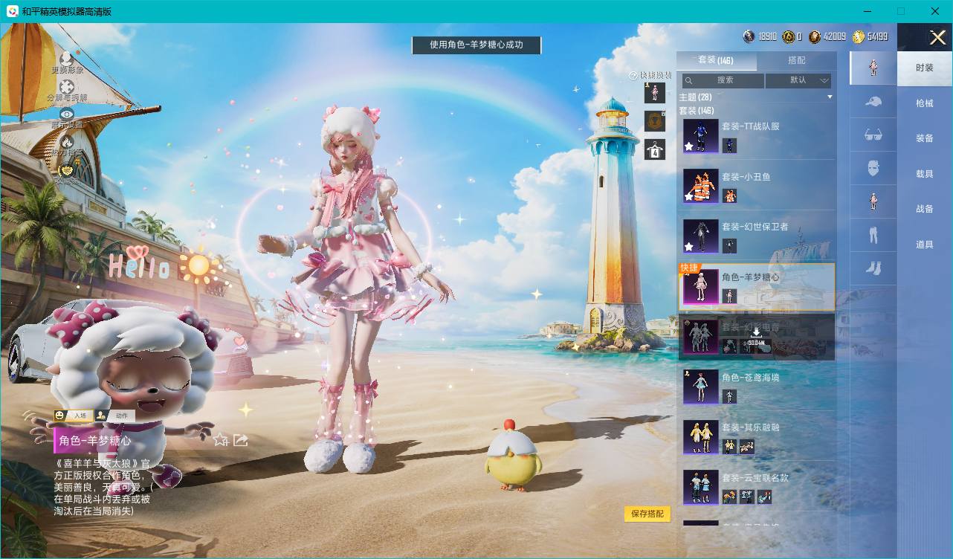The height and width of the screenshot is (559, 953).
Task: Click the 和平精英 emulator title bar icon
Action: pos(13,11)
